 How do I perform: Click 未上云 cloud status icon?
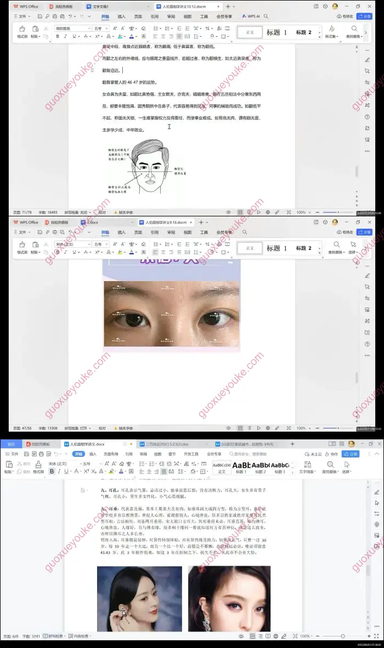tap(313, 454)
